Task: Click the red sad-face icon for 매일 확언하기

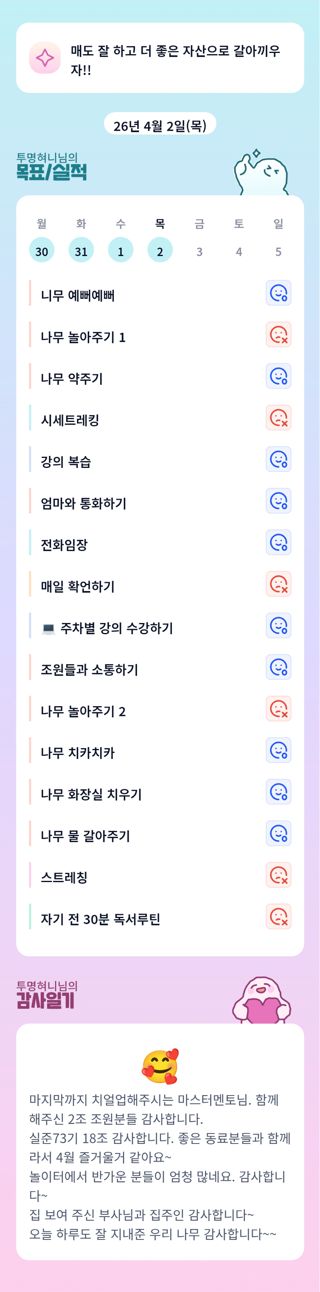Action: coord(278,584)
